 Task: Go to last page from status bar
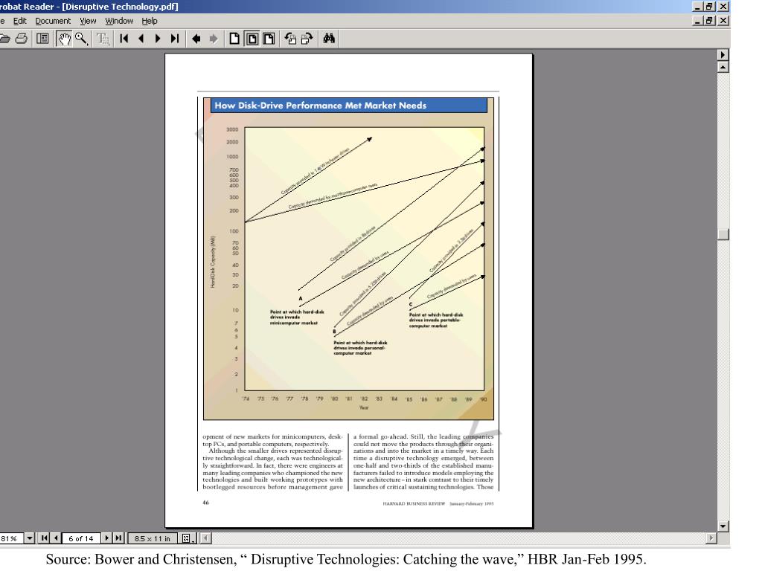tap(118, 538)
